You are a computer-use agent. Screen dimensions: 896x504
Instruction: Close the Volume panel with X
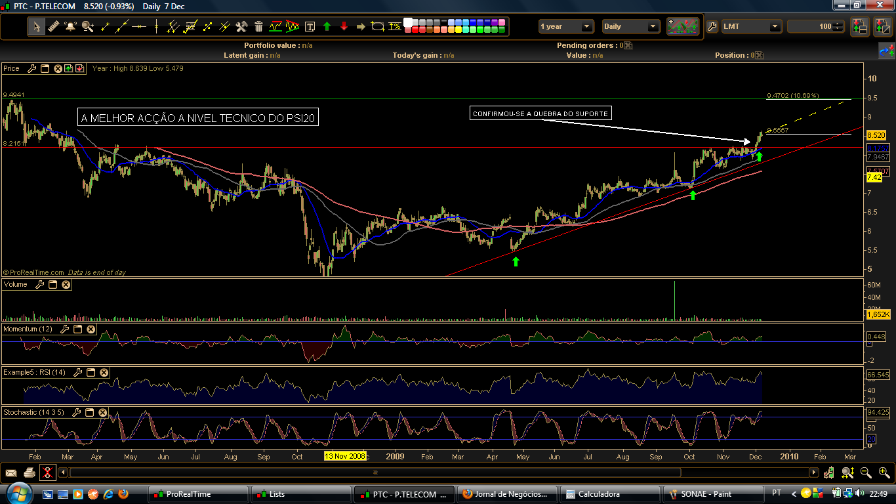point(66,284)
